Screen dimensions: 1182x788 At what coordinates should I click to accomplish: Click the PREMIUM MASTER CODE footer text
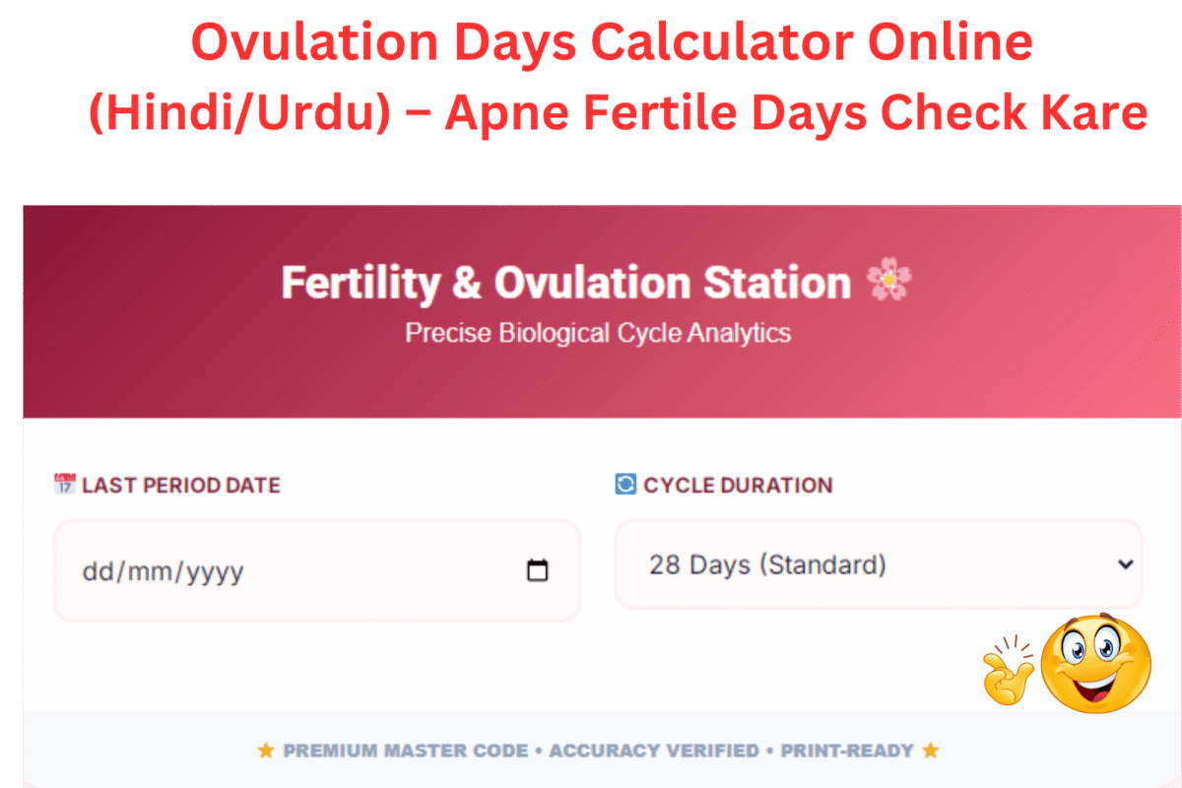click(405, 751)
